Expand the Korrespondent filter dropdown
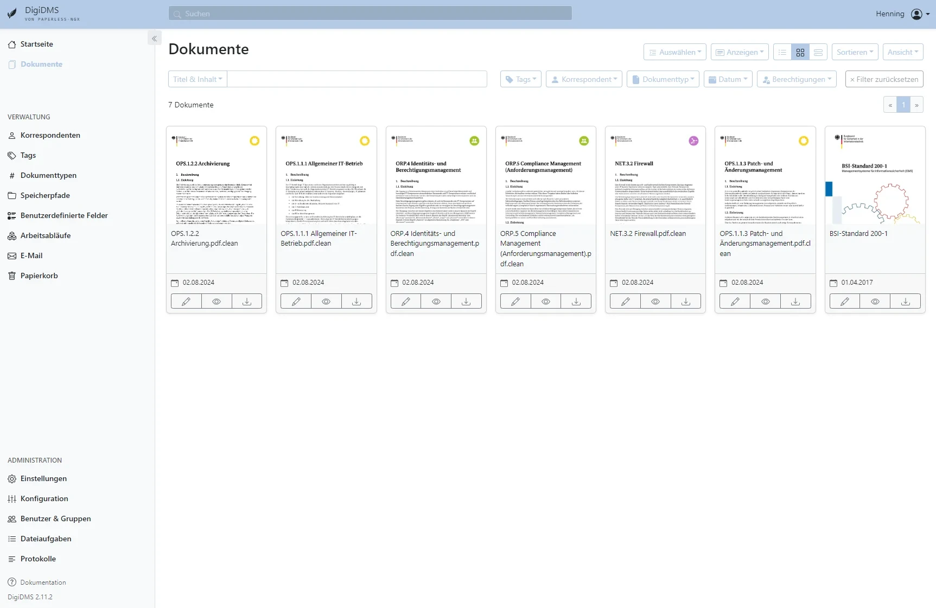 click(x=583, y=79)
